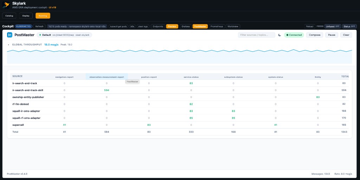The image size is (360, 180).
Task: Toggle the Status feed switch
Action: [349, 27]
